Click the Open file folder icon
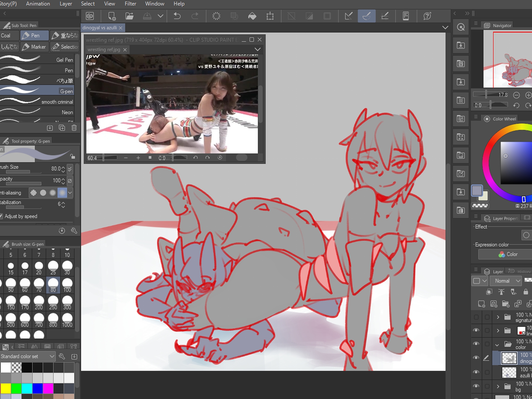The width and height of the screenshot is (532, 399). (x=129, y=16)
